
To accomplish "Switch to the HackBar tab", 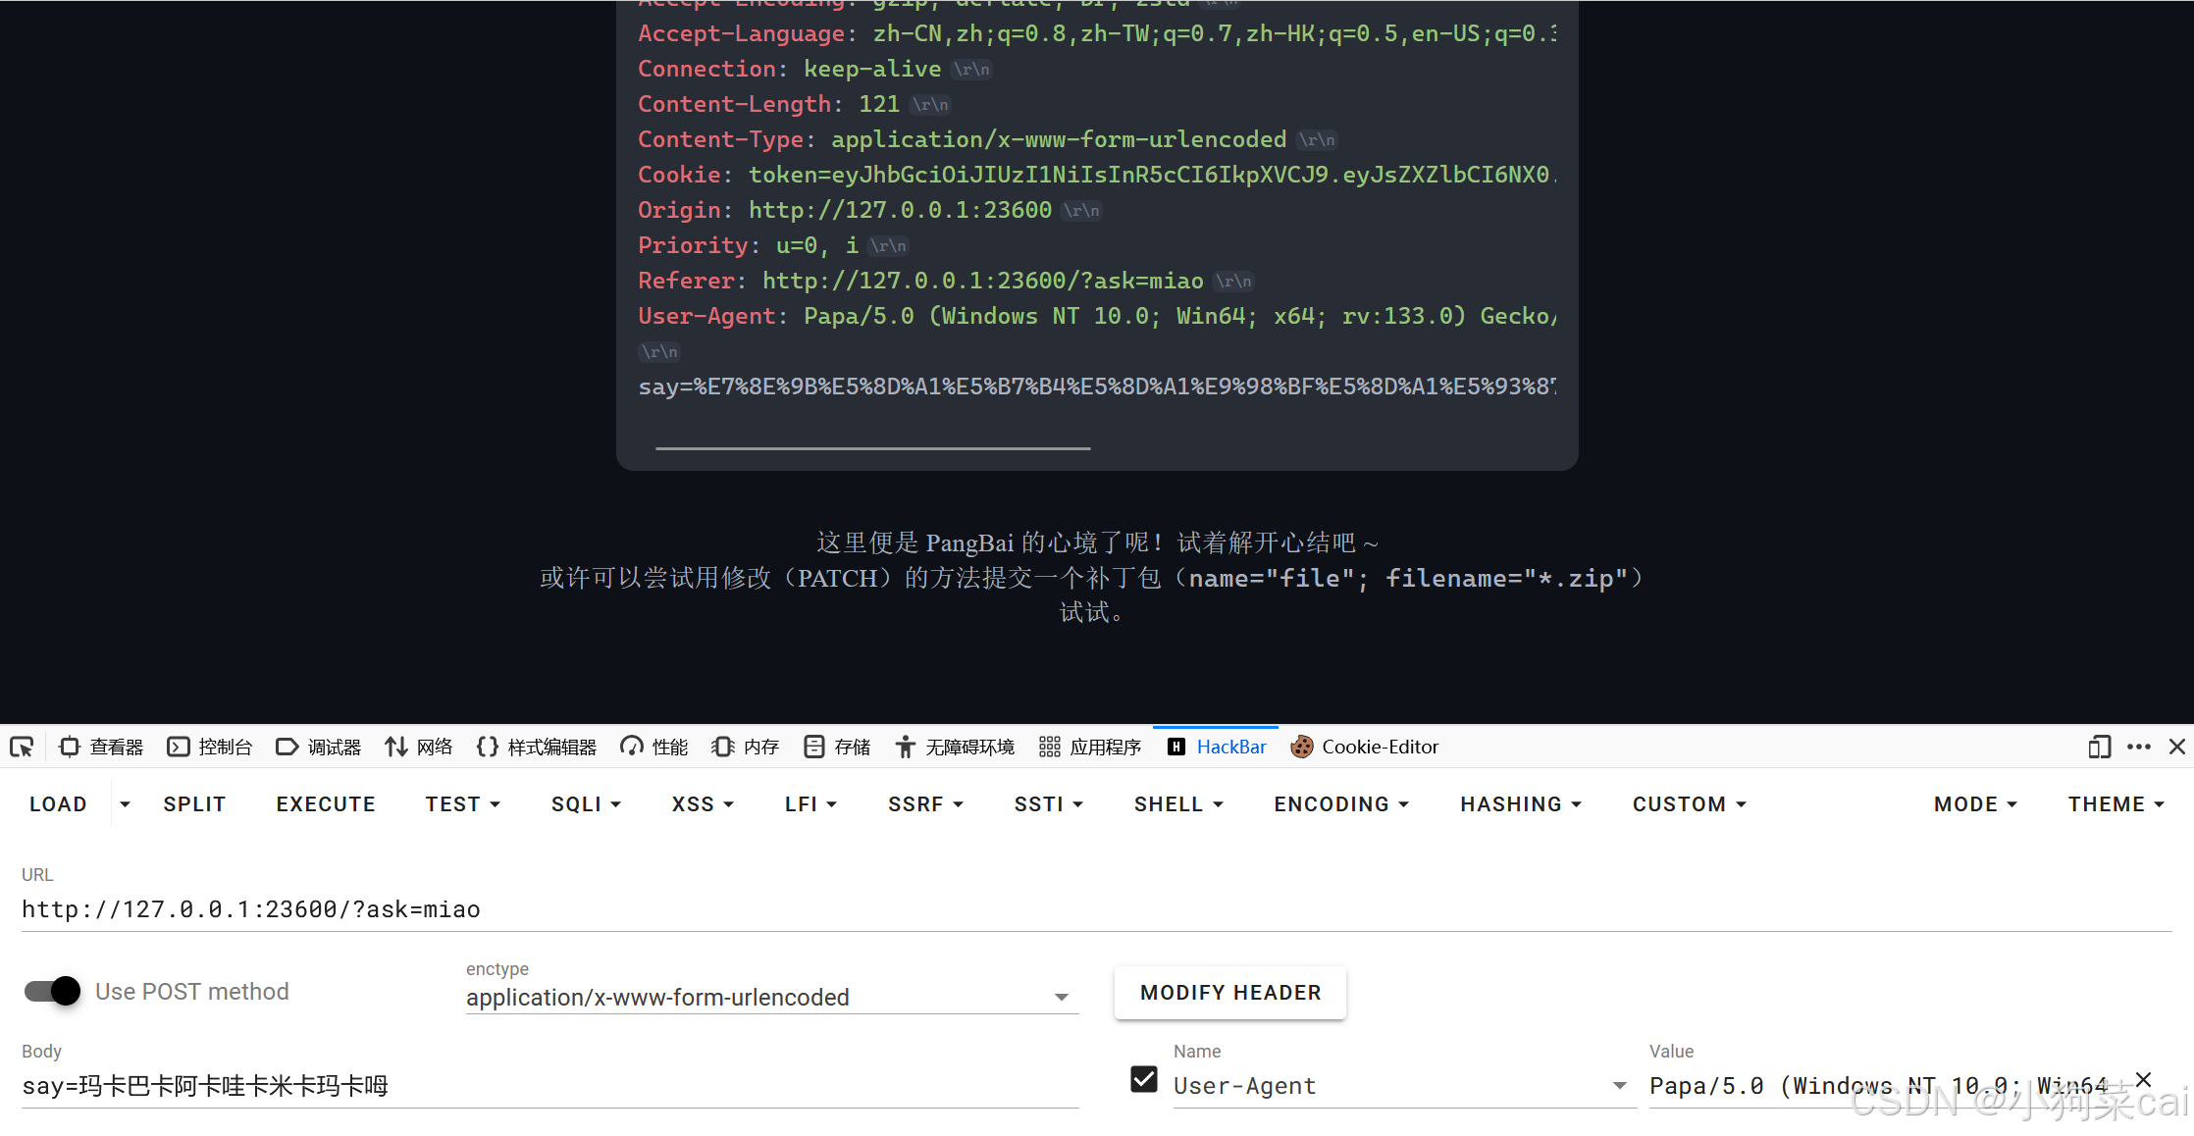I will coord(1217,748).
